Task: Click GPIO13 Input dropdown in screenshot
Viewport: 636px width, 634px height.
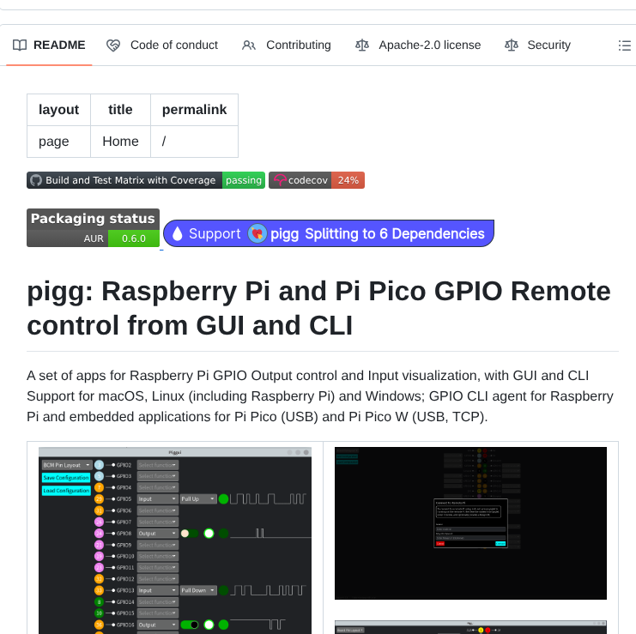Action: [x=157, y=590]
